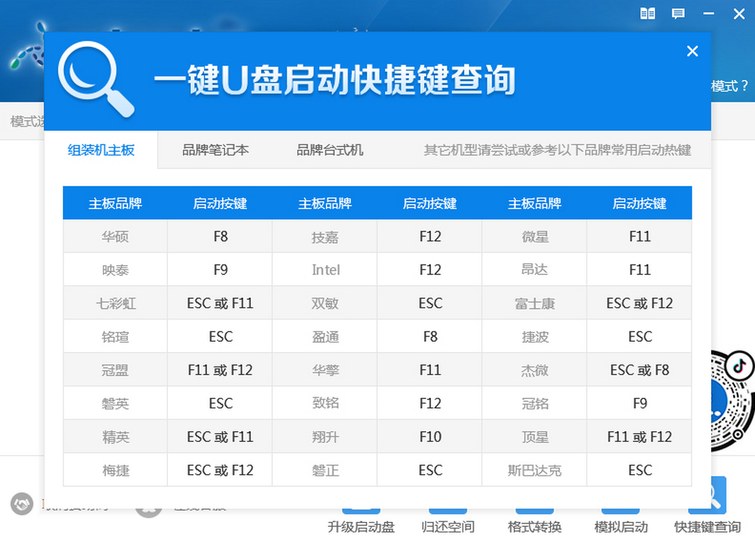Click the 归还空间 button
The image size is (755, 542).
click(447, 526)
